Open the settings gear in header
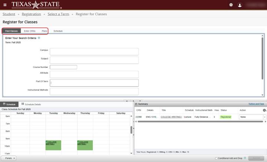The height and width of the screenshot is (162, 267). pyautogui.click(x=231, y=5)
